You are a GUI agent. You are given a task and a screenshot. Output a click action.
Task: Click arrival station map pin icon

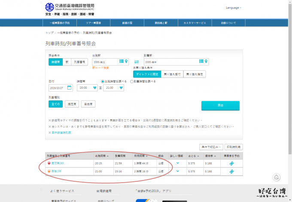[x=207, y=62]
